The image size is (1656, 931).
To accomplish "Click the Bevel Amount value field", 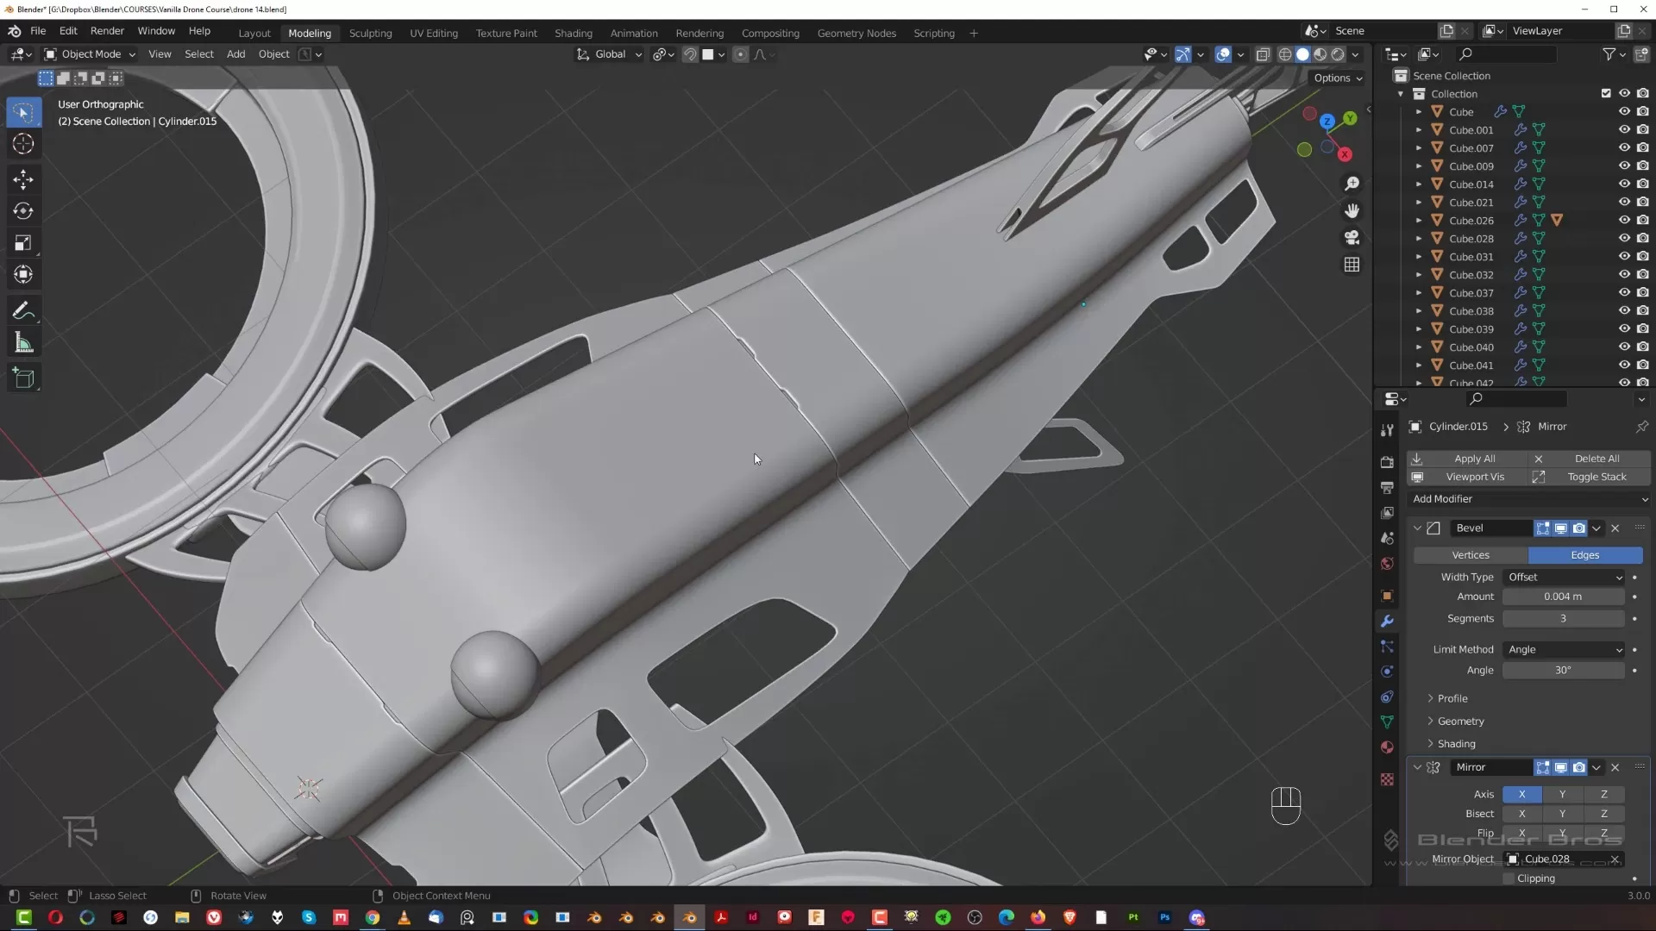I will (x=1562, y=597).
